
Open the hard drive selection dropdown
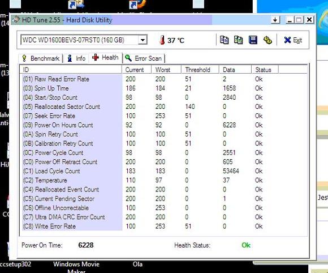click(143, 40)
